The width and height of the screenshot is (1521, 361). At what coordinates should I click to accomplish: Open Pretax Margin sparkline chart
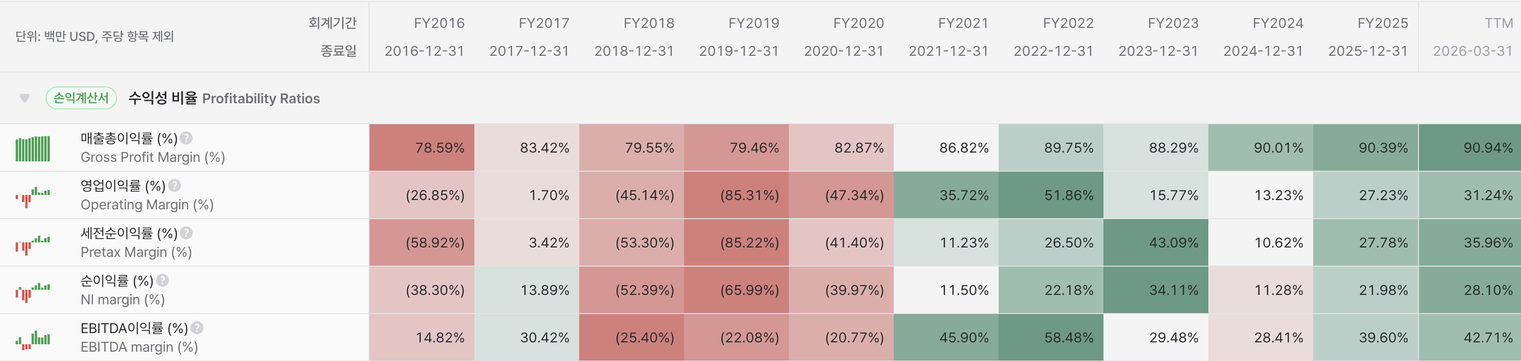(33, 243)
